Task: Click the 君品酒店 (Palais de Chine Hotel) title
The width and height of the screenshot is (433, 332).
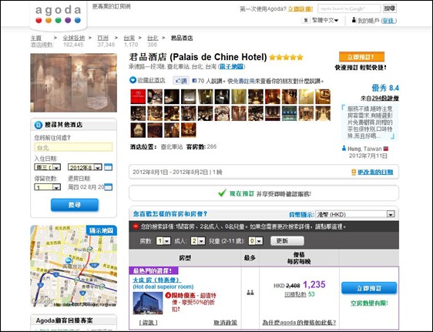Action: coord(198,57)
